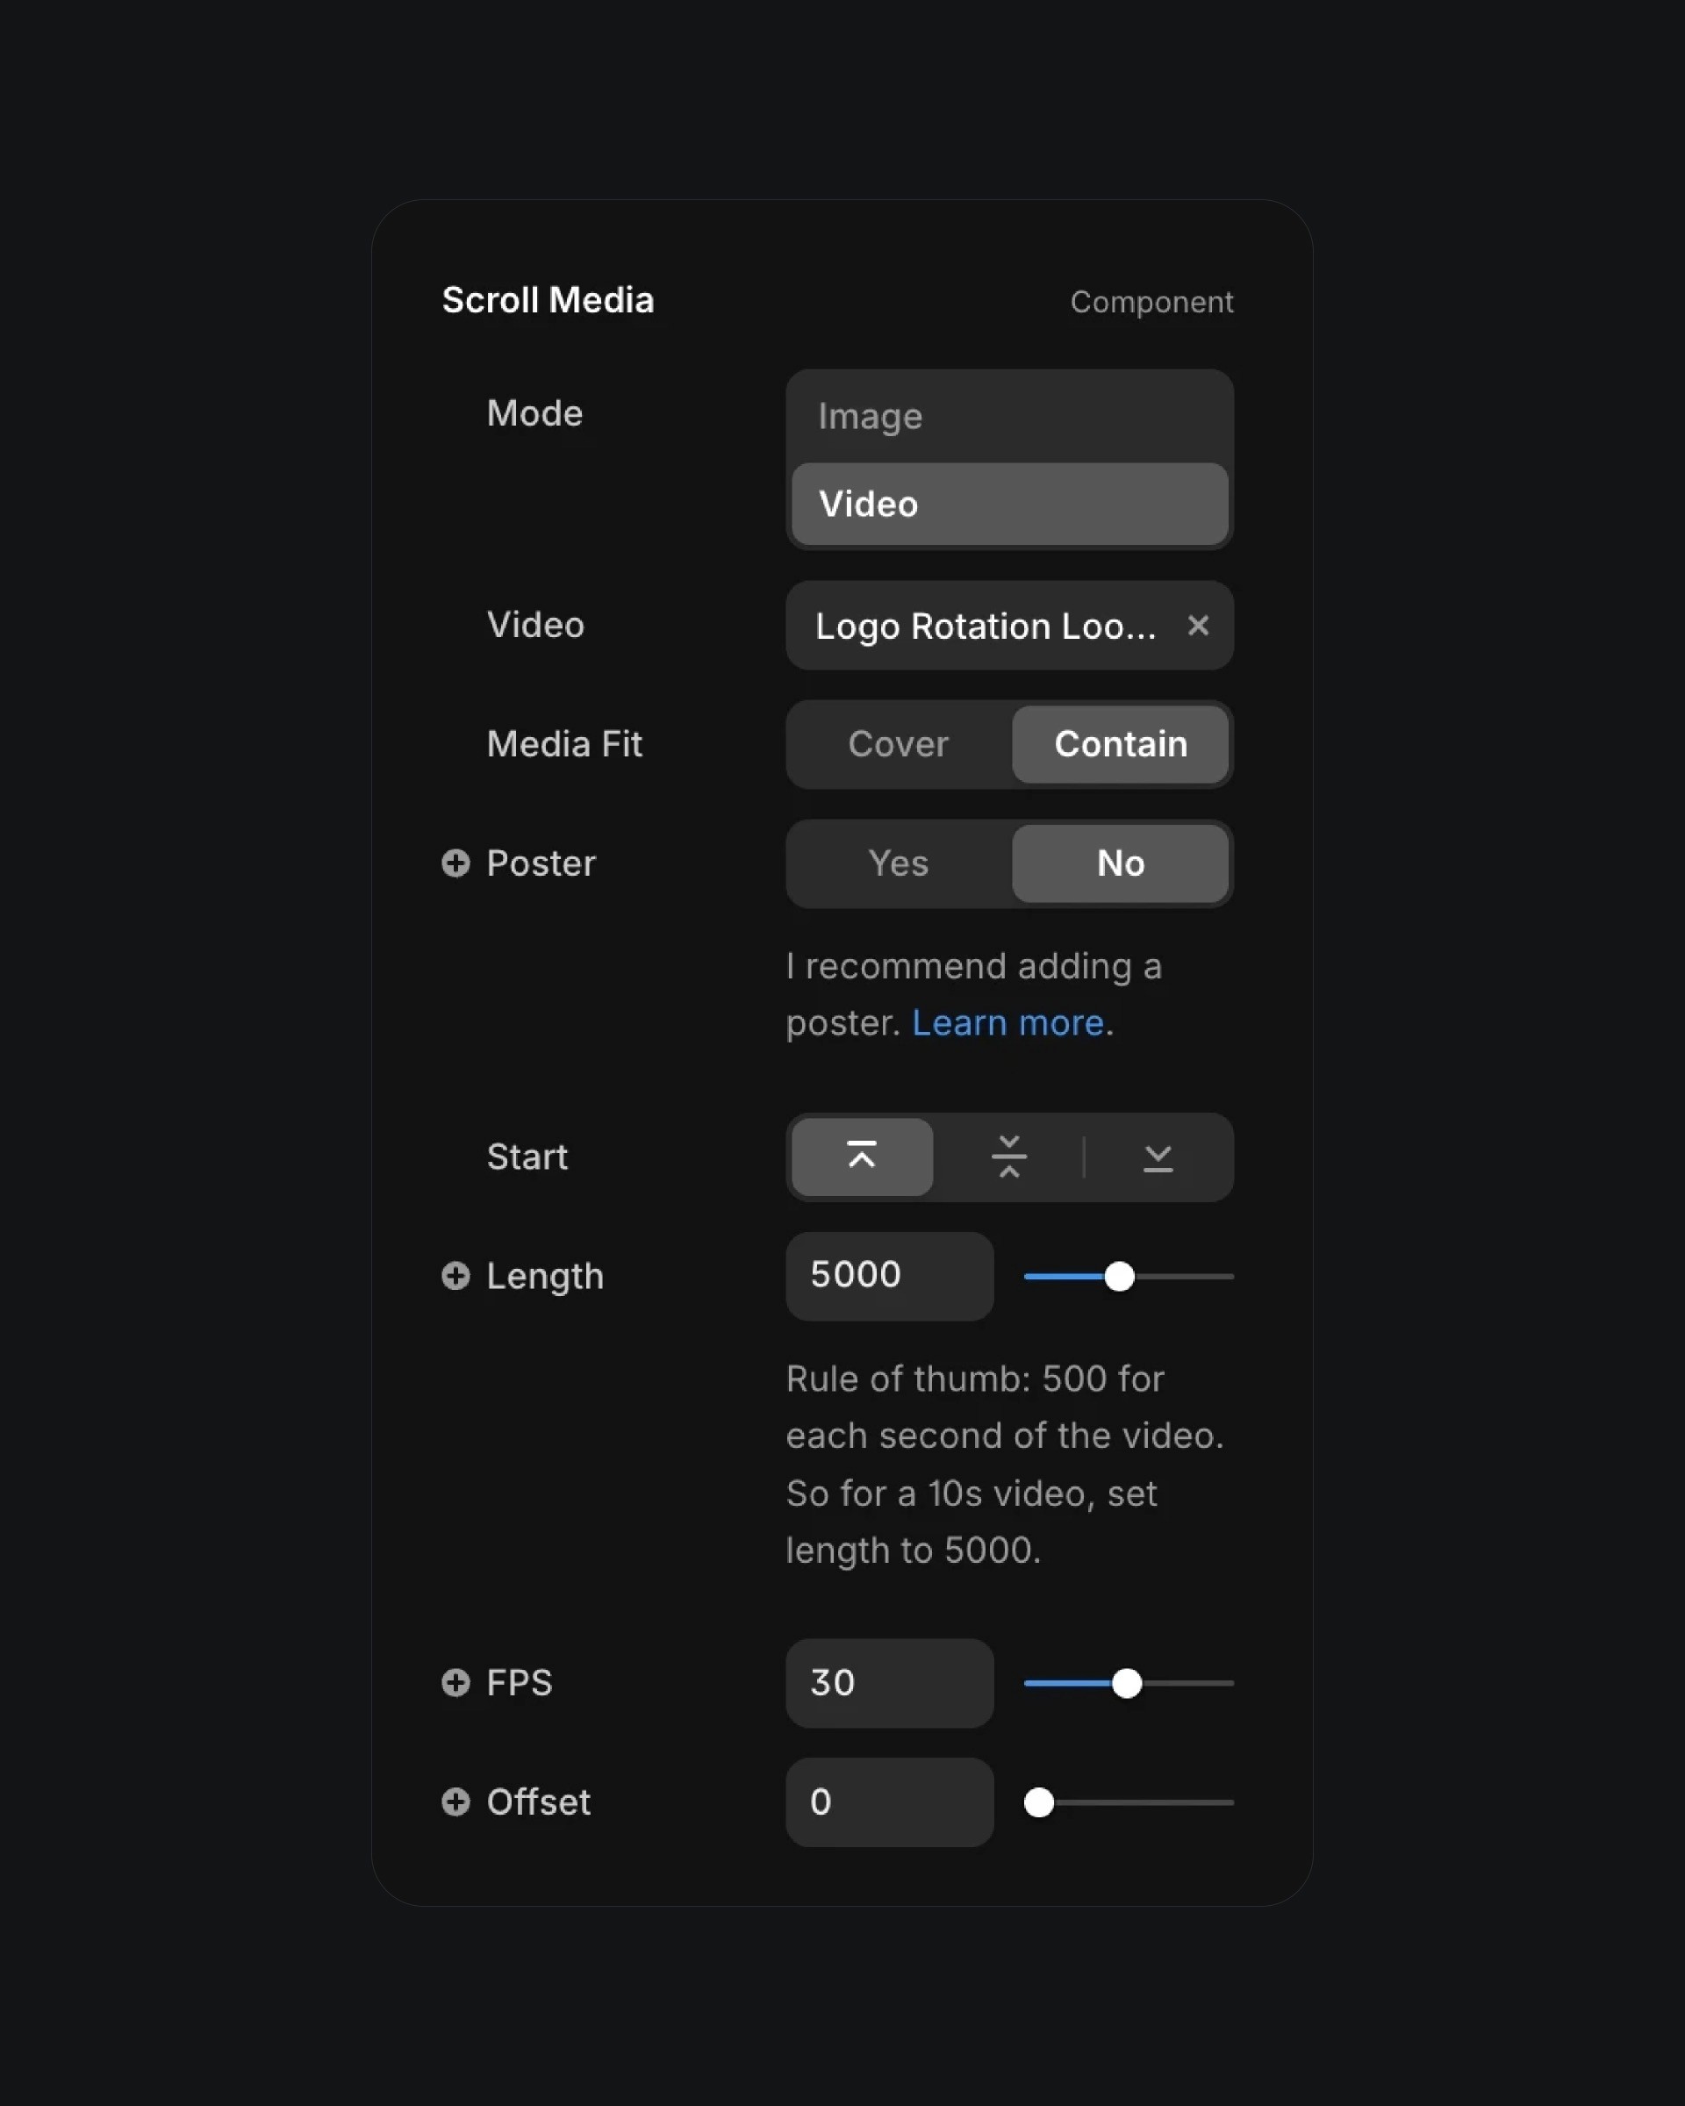This screenshot has width=1685, height=2106.
Task: Click the center-align Start icon
Action: [x=1009, y=1156]
